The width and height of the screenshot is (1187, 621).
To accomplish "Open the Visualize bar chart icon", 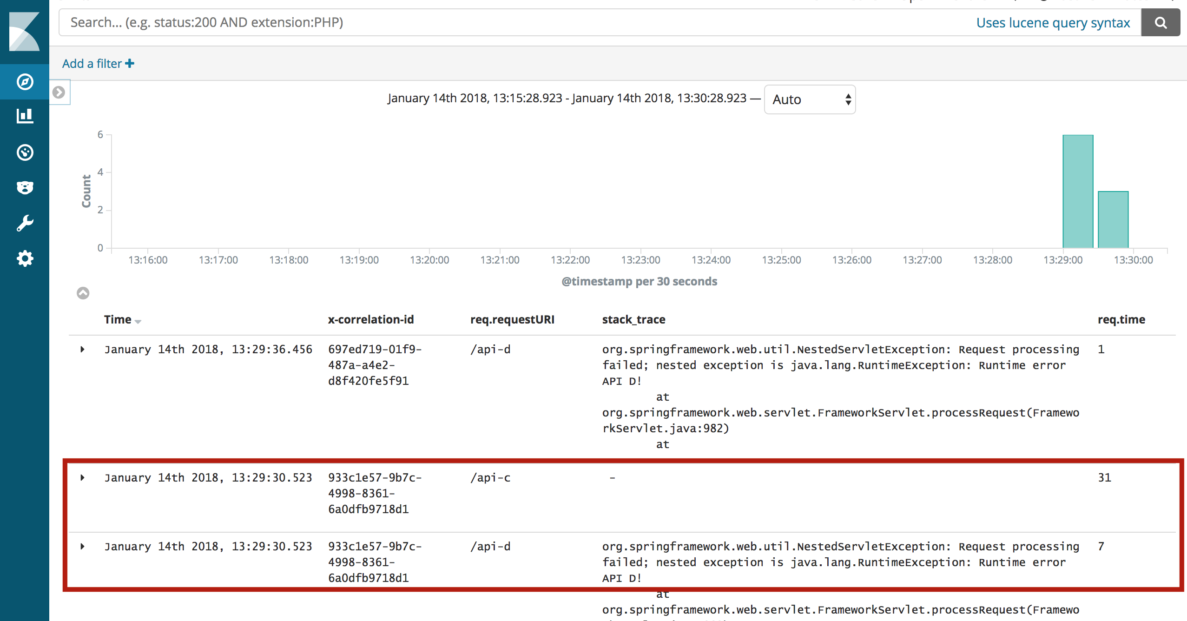I will [25, 116].
